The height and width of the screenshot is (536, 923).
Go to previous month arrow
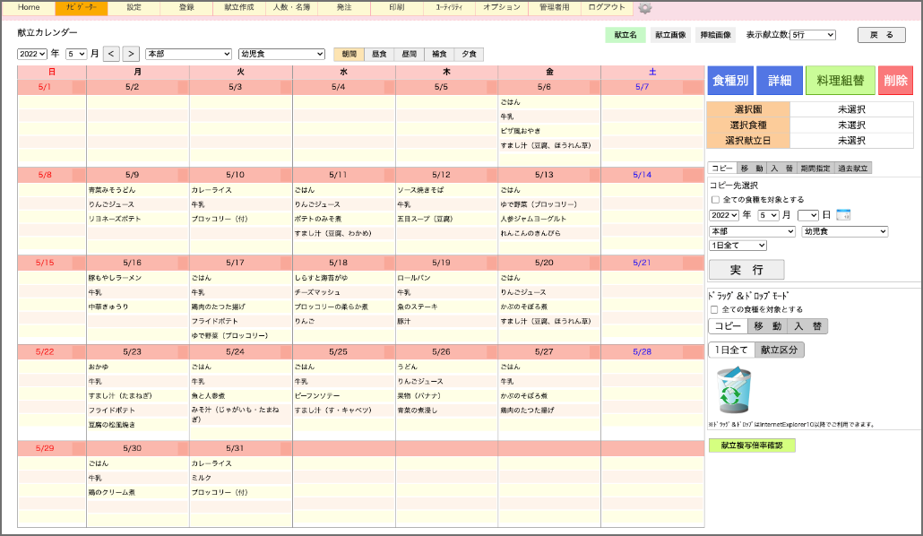(111, 54)
